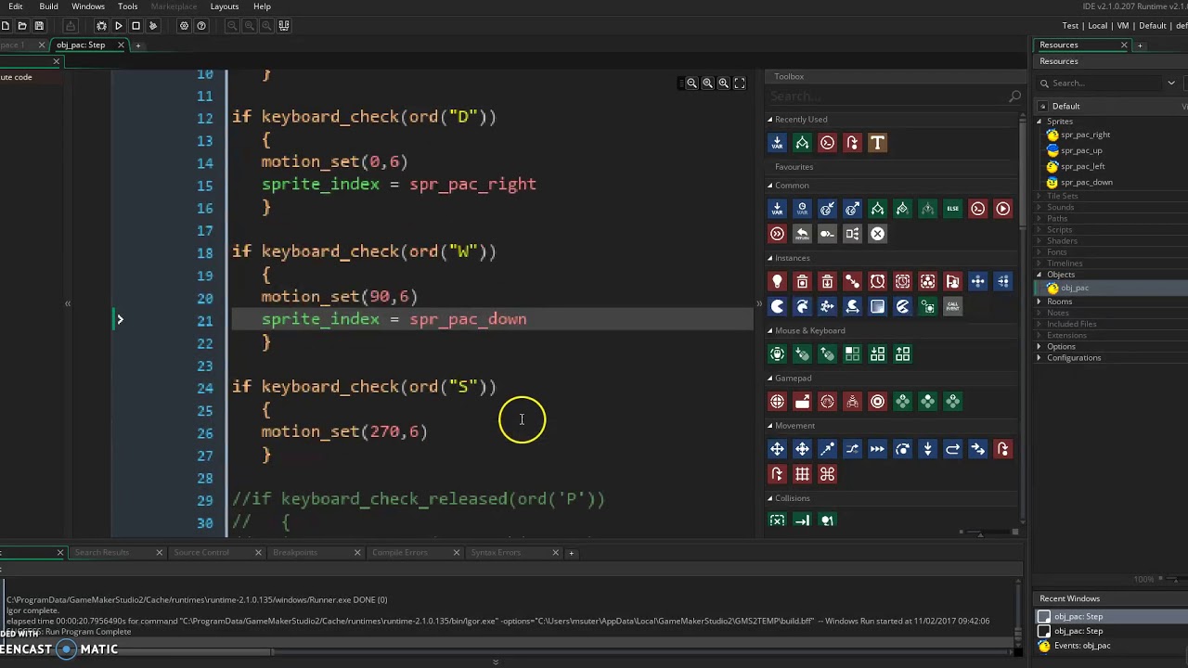Add a new workspace tab with plus
This screenshot has width=1188, height=668.
(x=138, y=45)
